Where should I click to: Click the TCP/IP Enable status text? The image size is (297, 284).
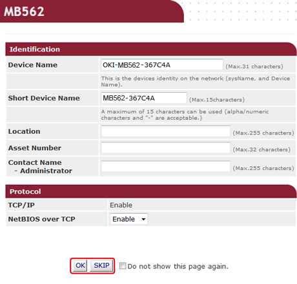coord(121,205)
